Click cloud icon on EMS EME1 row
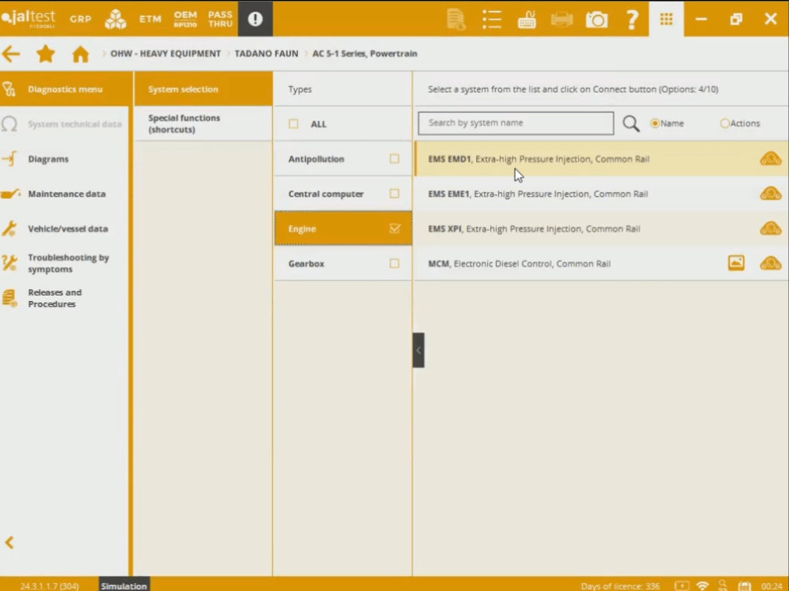The width and height of the screenshot is (789, 591). click(x=770, y=194)
